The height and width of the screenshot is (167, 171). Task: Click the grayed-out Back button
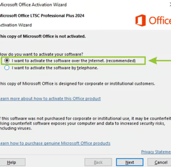pyautogui.click(x=98, y=162)
